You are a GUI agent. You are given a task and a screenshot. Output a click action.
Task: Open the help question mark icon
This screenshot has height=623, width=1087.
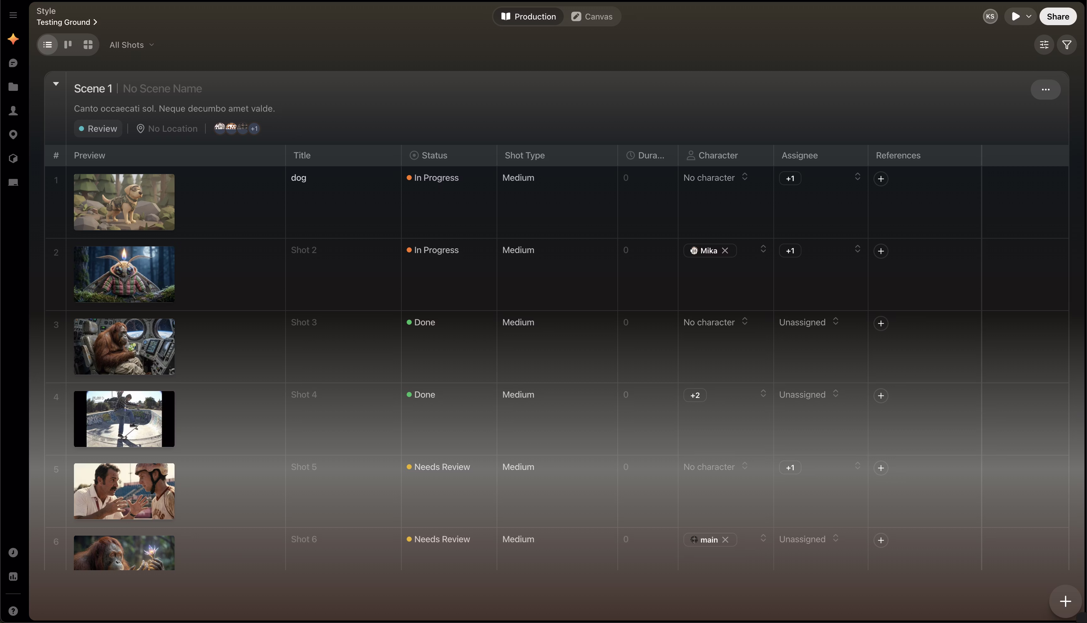[13, 611]
